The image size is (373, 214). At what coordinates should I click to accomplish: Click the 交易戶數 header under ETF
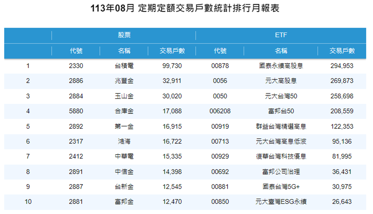coord(342,51)
